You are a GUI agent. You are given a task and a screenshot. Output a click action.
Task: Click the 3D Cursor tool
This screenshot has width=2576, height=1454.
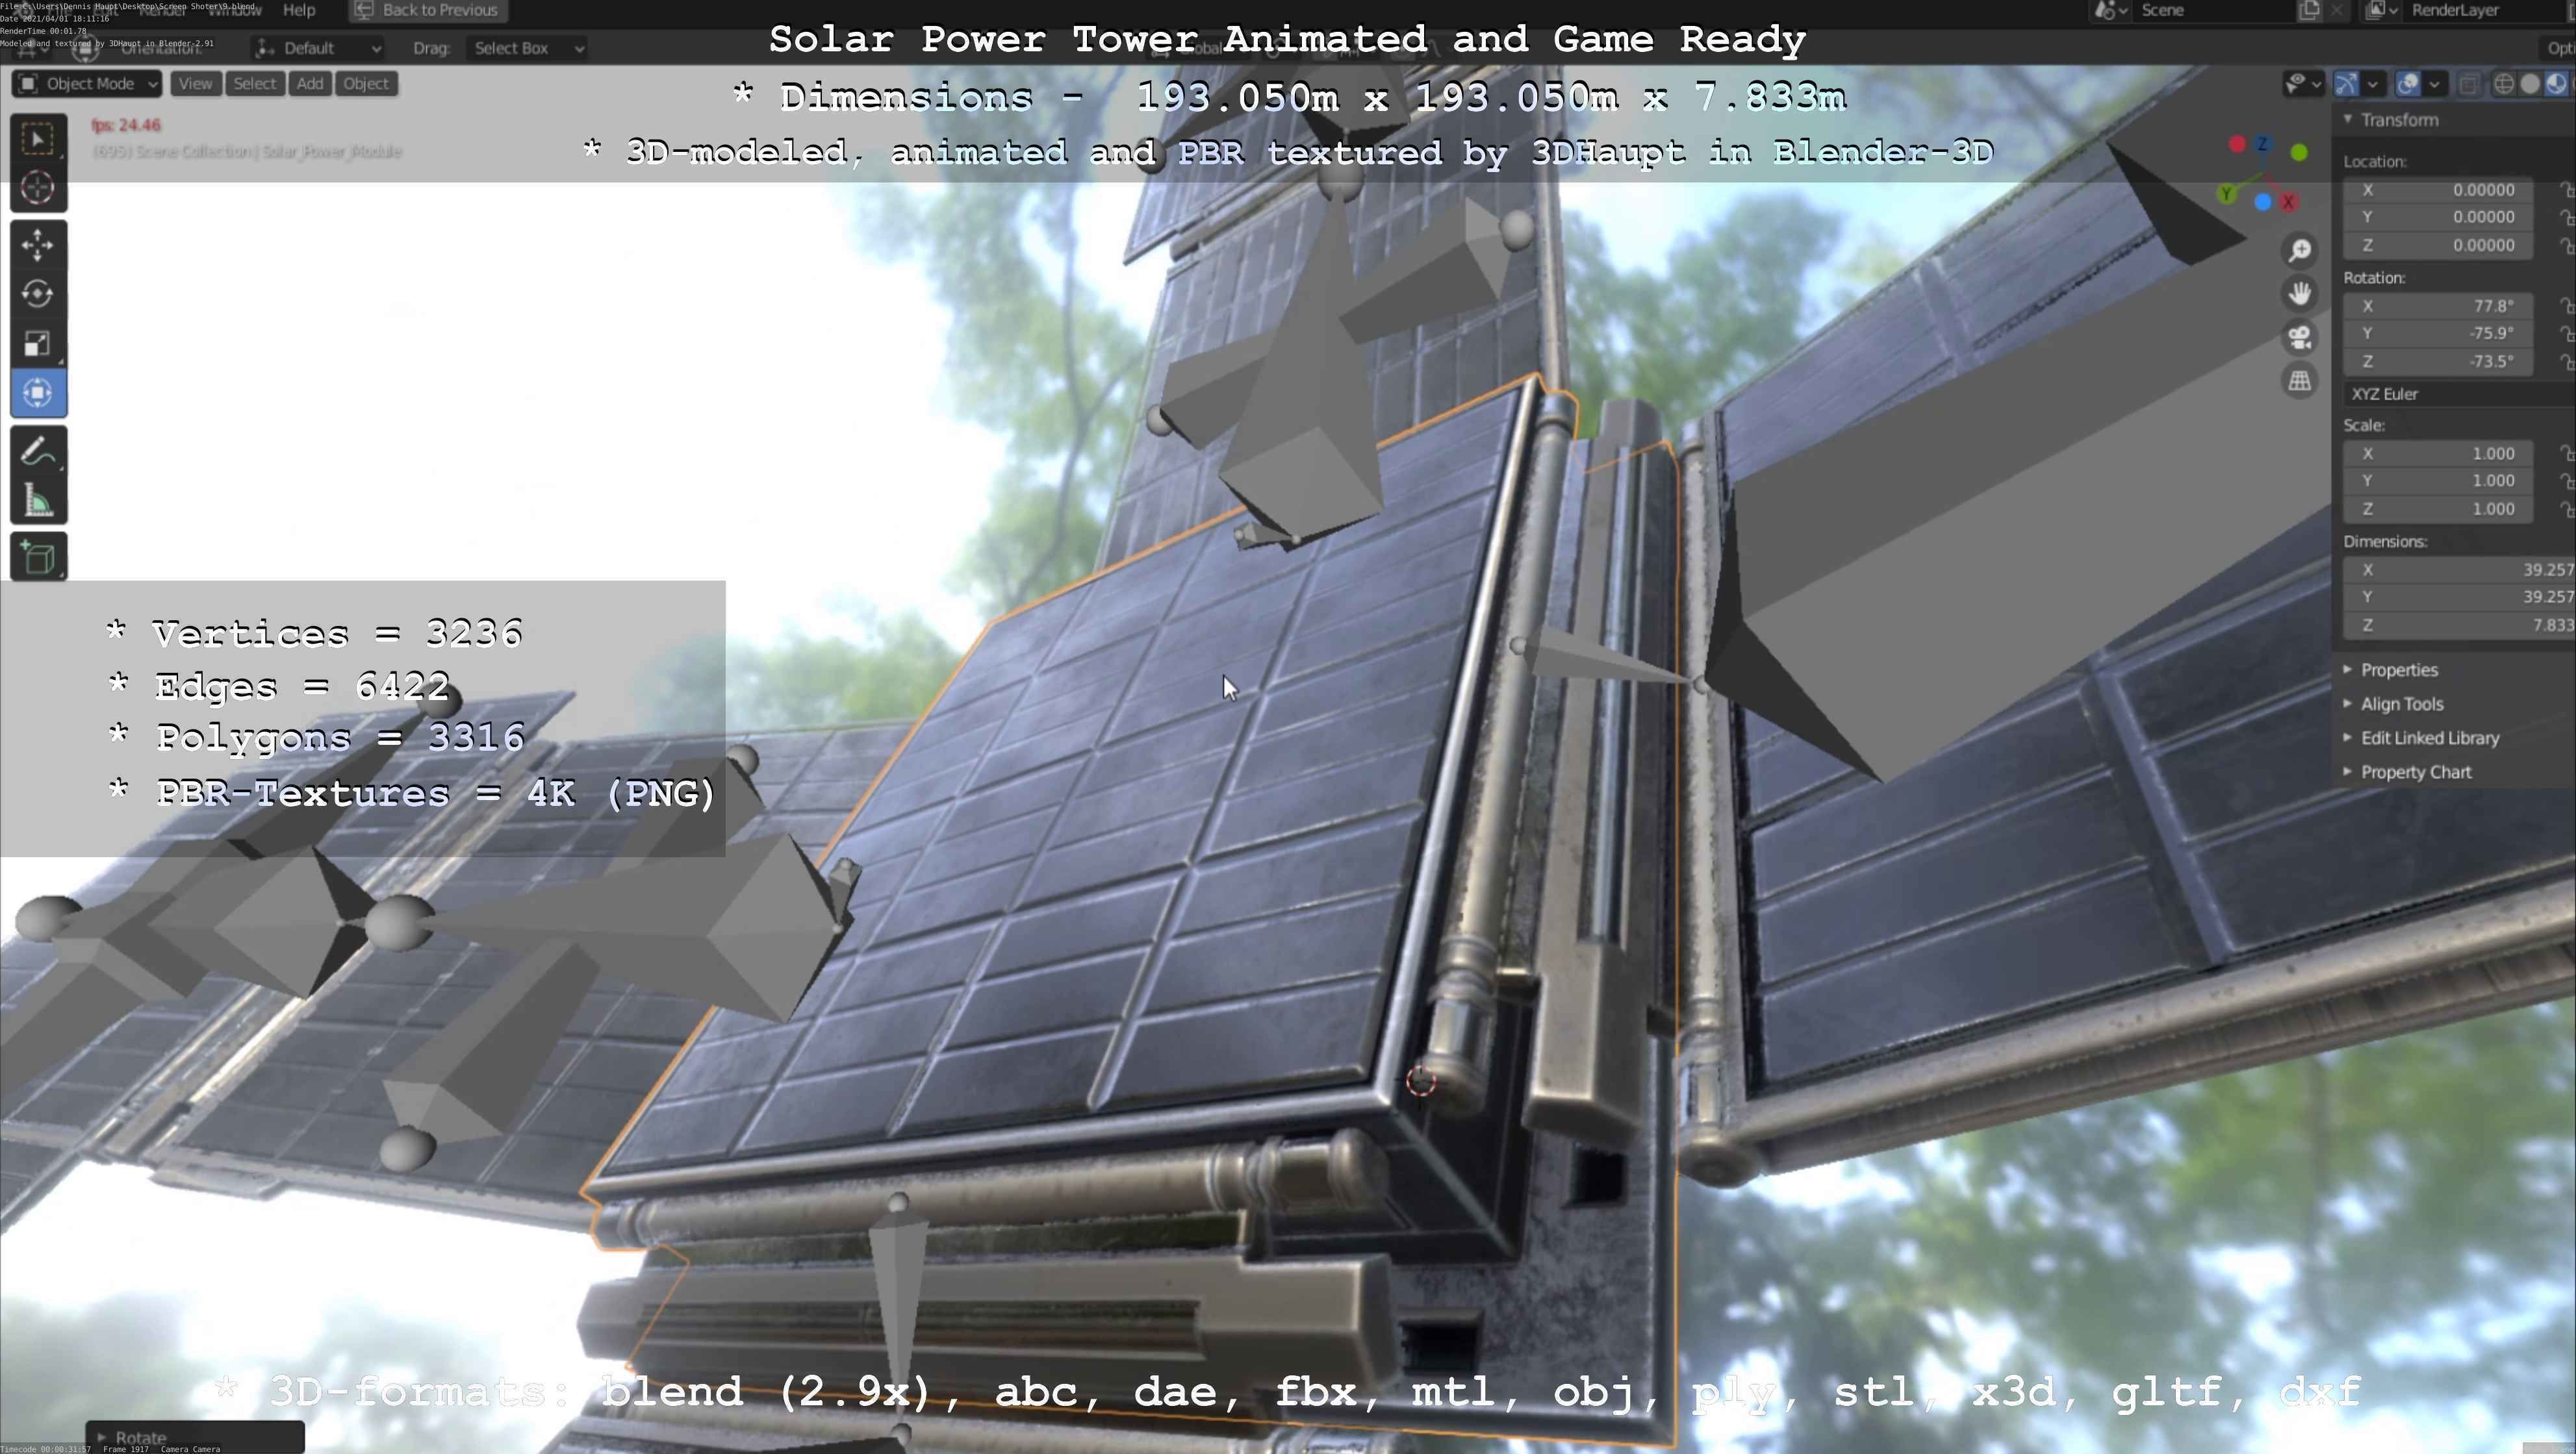38,188
